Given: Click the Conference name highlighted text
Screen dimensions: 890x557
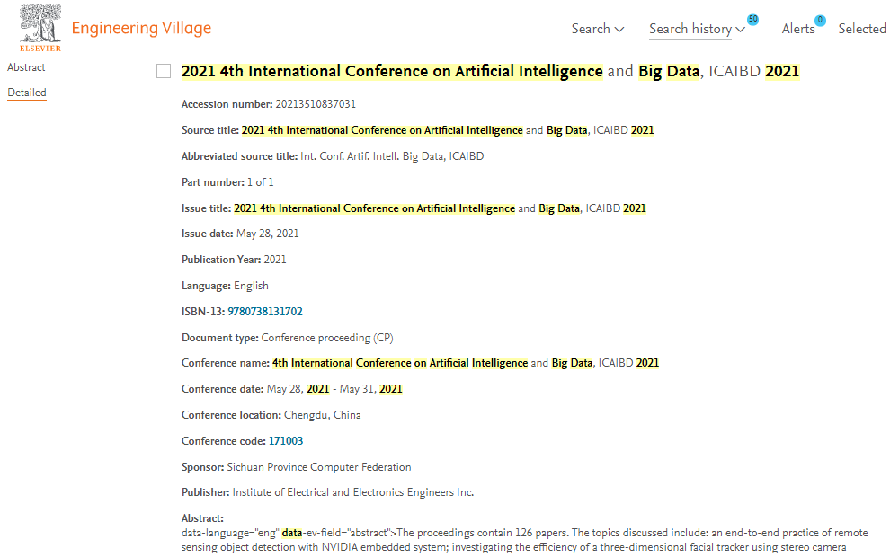Looking at the screenshot, I should pyautogui.click(x=466, y=363).
